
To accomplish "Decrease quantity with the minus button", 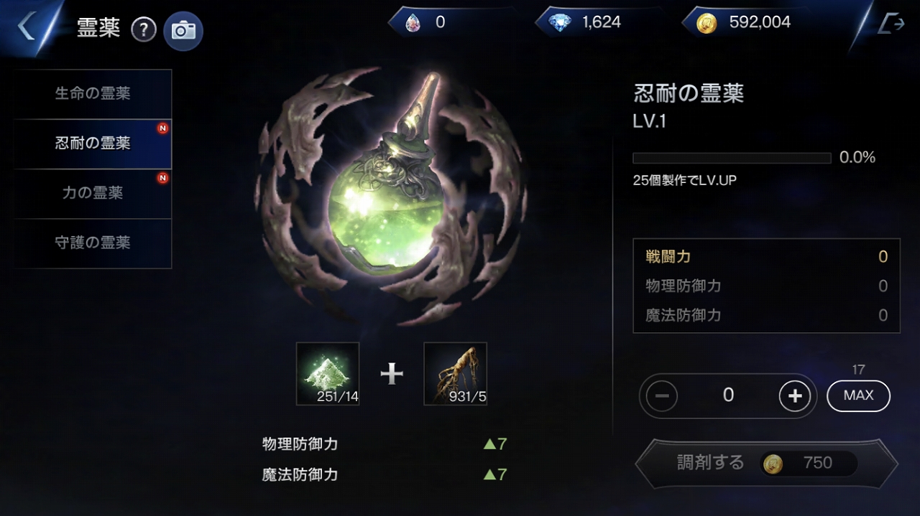I will pyautogui.click(x=662, y=395).
